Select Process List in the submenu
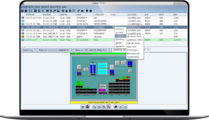This screenshot has width=209, height=120. 135,54
